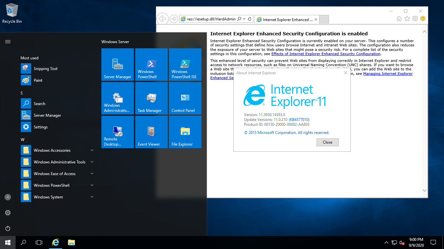Image resolution: width=444 pixels, height=249 pixels.
Task: Select Internet Explorer Enhanced tab
Action: (287, 19)
